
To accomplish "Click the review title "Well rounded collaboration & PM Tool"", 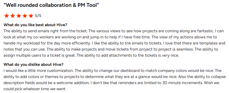I will click(x=51, y=5).
